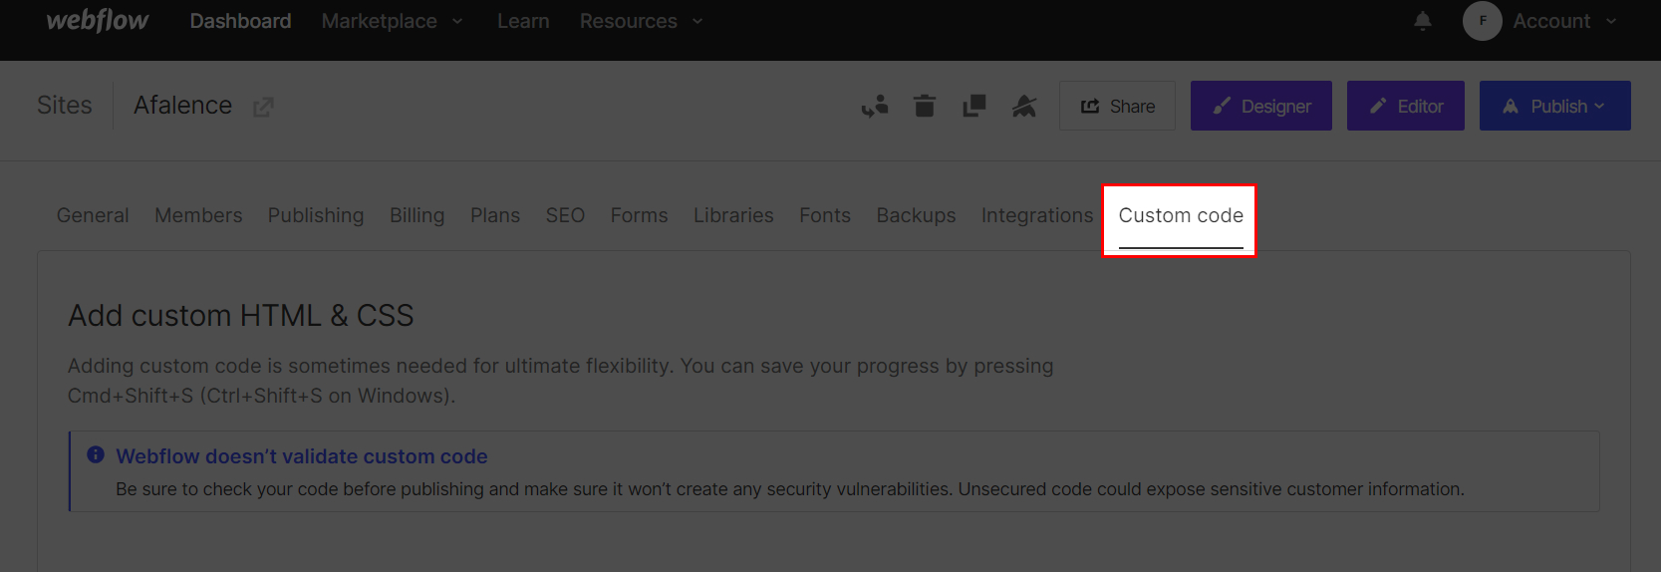Go back to Sites
1661x572 pixels.
[x=65, y=106]
